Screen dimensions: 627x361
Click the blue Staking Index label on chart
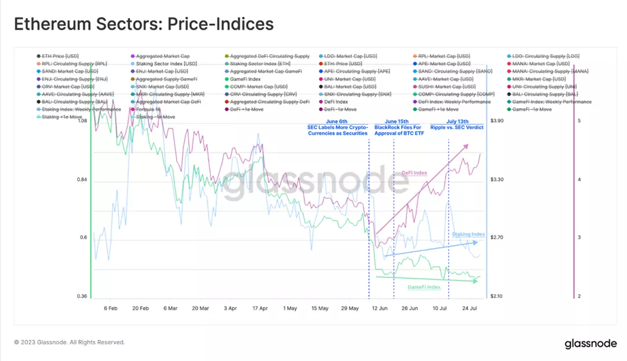[x=468, y=235]
